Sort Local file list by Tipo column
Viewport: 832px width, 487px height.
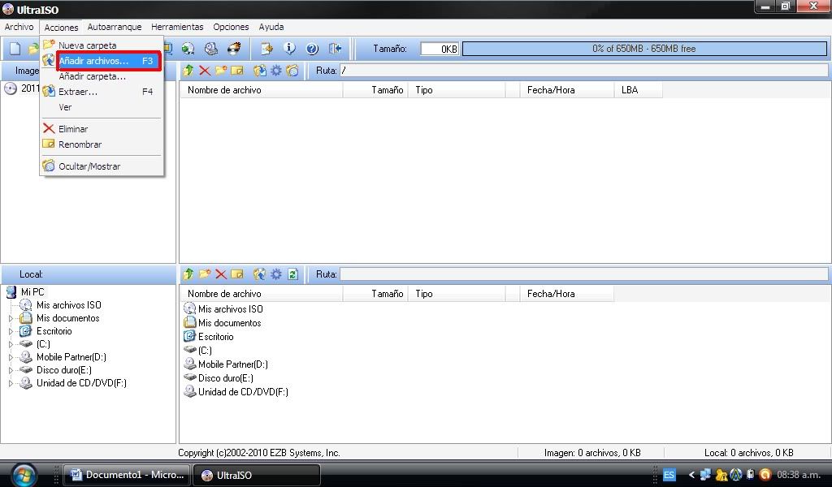(x=457, y=294)
